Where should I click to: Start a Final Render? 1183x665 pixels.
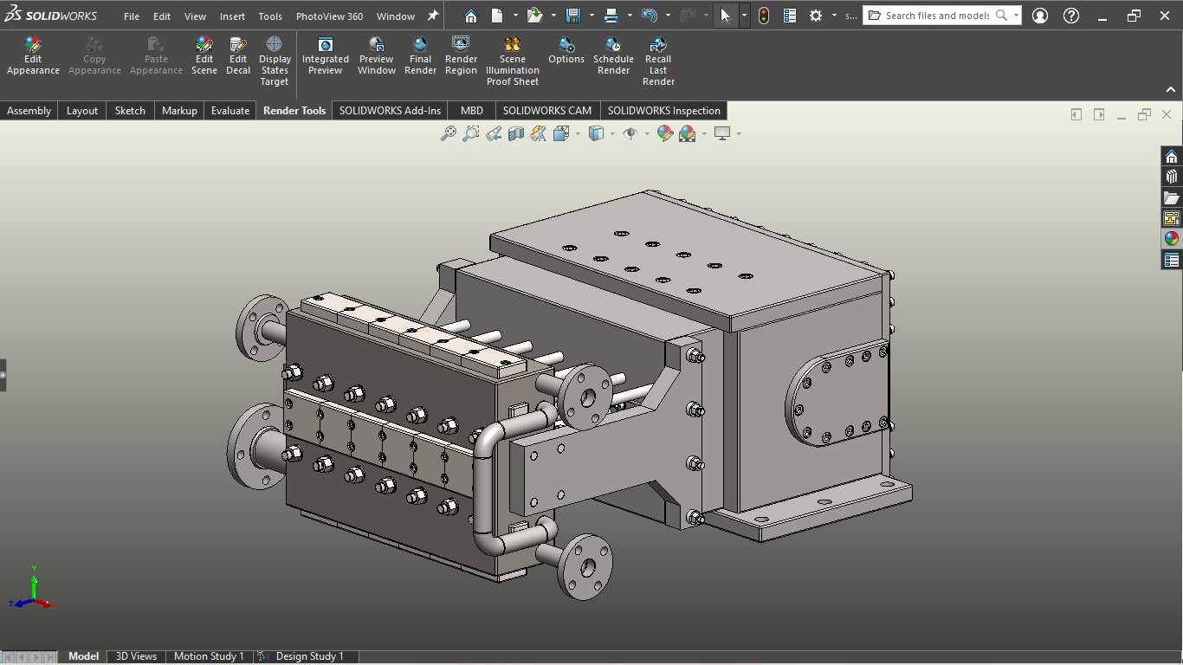pyautogui.click(x=420, y=57)
